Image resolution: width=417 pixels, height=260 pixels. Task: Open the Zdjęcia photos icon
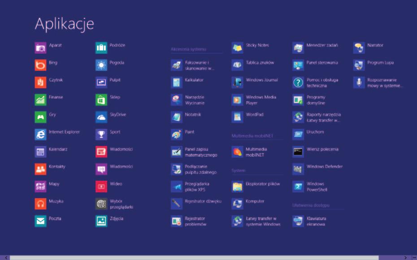coord(101,221)
